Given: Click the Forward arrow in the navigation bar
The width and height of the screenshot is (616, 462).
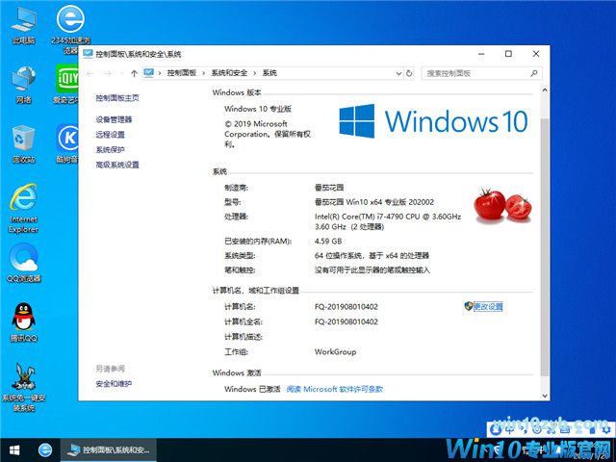Looking at the screenshot, I should pos(107,73).
